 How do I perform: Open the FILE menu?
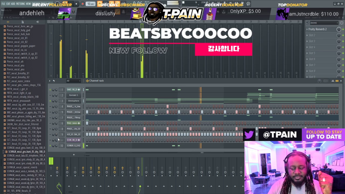[3, 4]
